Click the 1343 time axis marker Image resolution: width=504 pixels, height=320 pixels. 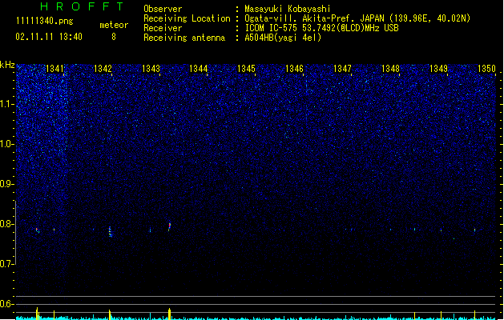[x=151, y=69]
